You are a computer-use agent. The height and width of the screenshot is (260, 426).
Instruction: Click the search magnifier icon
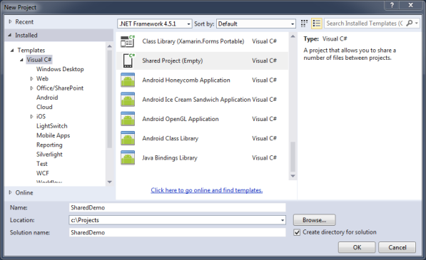coord(409,24)
